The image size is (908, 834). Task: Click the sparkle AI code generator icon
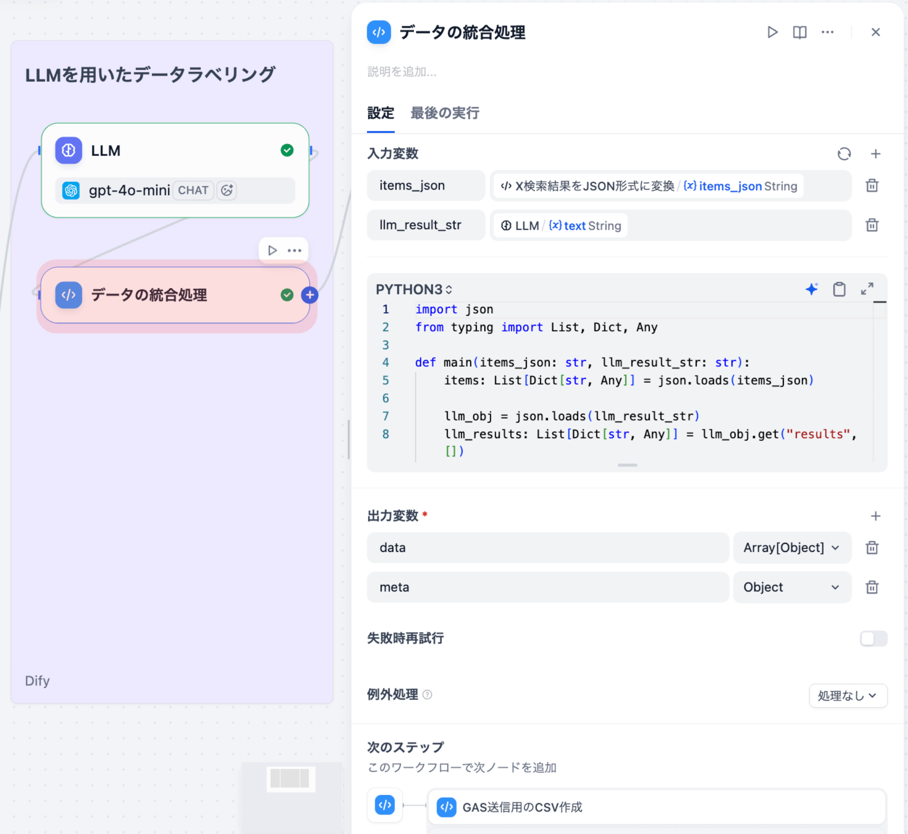pos(811,289)
